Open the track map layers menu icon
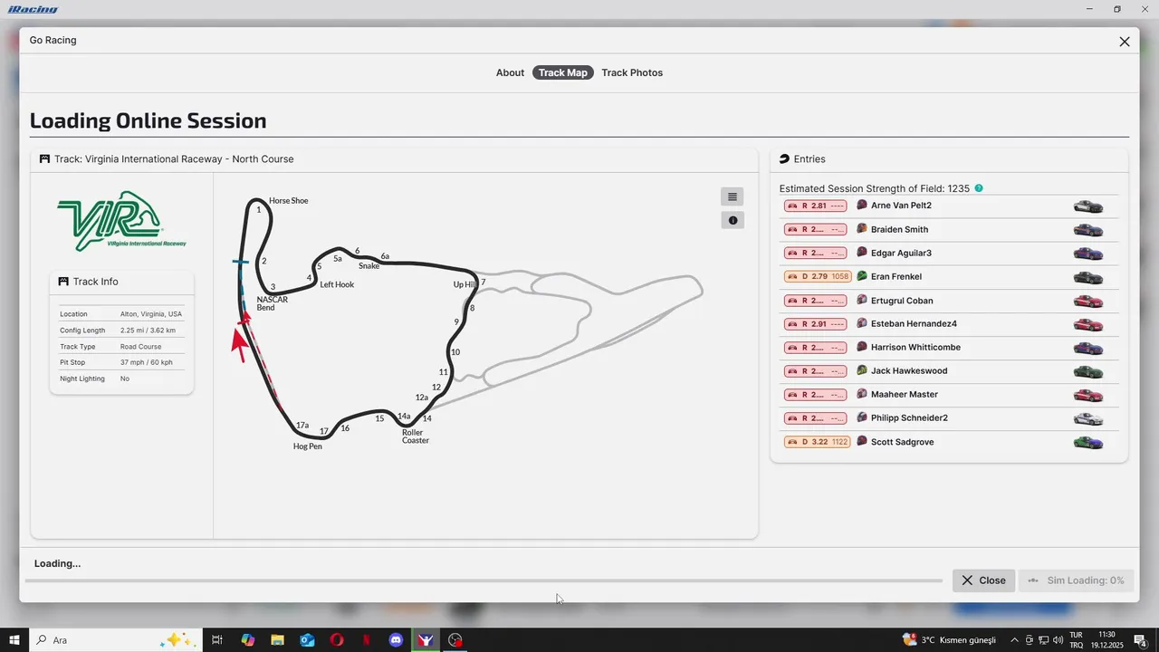This screenshot has height=652, width=1159. (733, 197)
